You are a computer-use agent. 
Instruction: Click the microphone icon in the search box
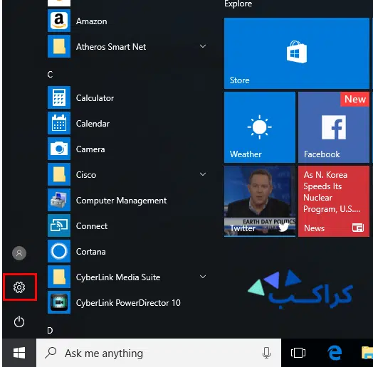click(x=266, y=353)
